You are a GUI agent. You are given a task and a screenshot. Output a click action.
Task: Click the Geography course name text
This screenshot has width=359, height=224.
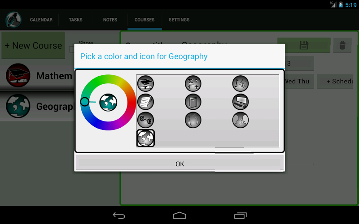tap(55, 107)
